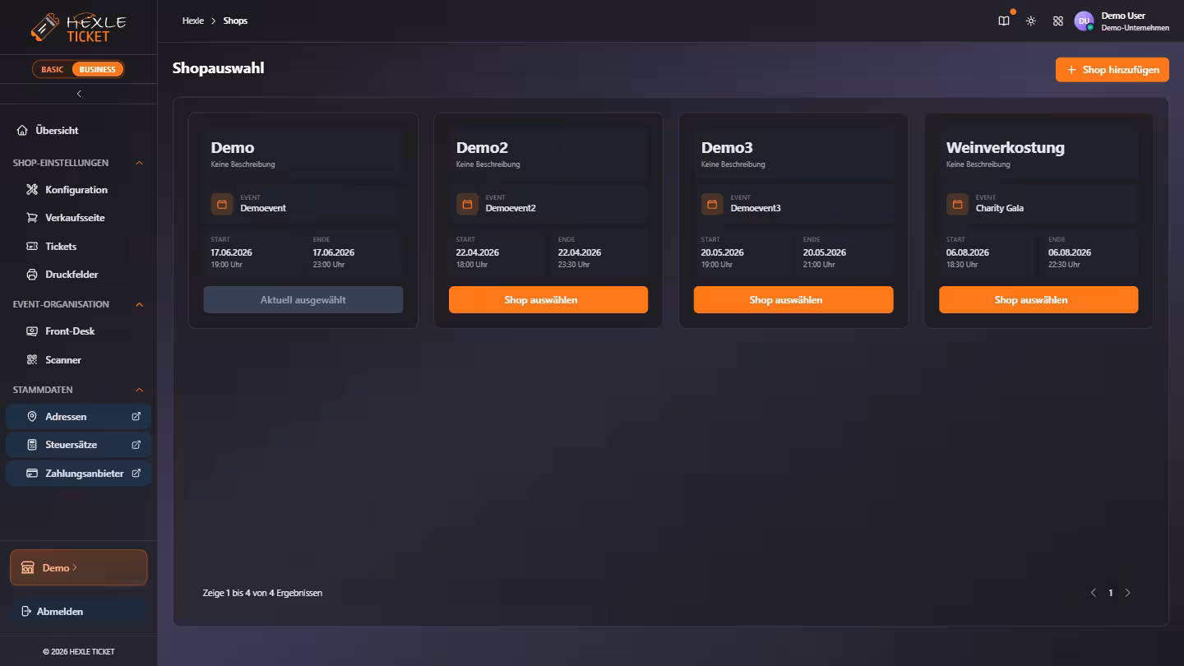
Task: Select the BUSINESS plan option
Action: pyautogui.click(x=97, y=69)
